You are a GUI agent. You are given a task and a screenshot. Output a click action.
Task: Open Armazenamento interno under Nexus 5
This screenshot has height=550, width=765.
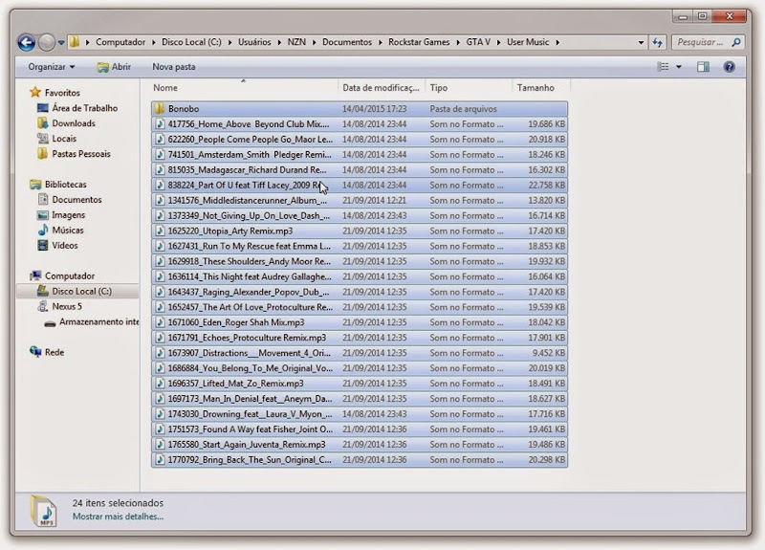tap(98, 321)
